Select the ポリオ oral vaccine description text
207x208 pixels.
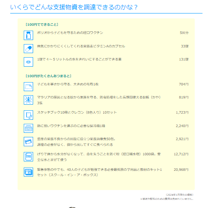[70, 33]
